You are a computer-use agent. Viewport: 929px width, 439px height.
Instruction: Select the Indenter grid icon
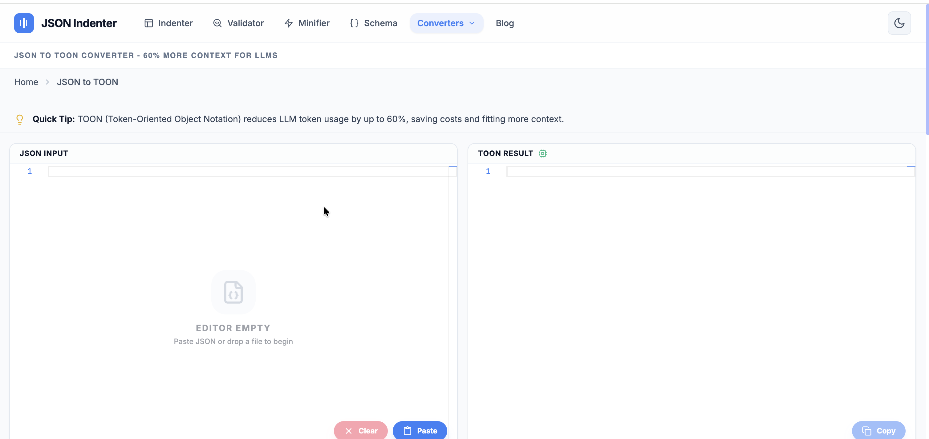149,23
